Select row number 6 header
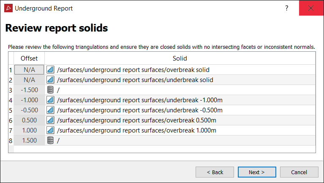Screen dimensions: 324x183 (x=11, y=120)
